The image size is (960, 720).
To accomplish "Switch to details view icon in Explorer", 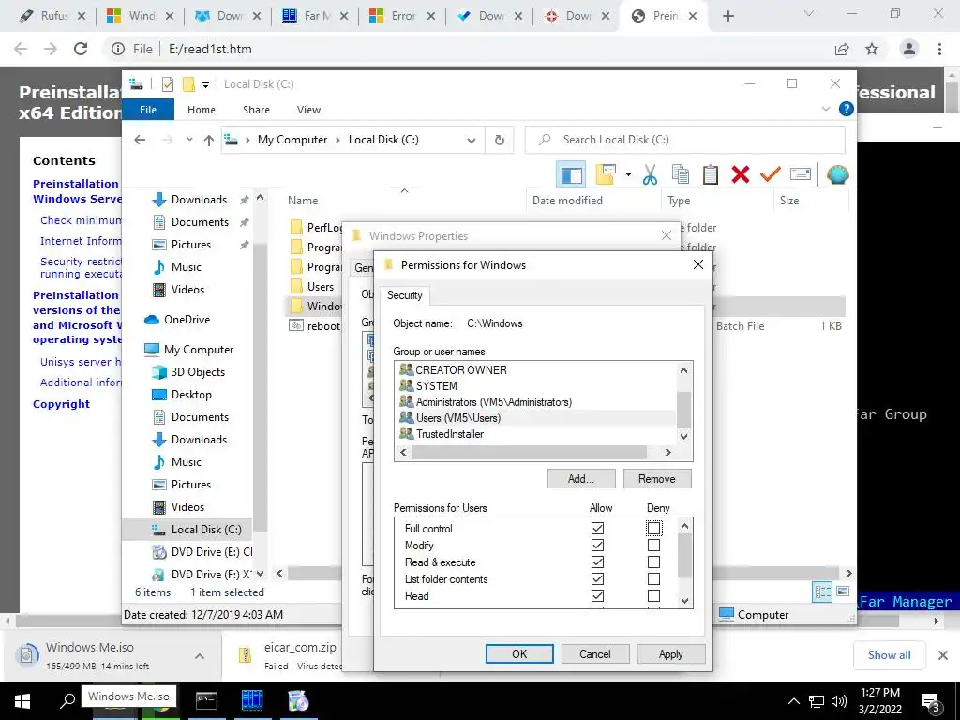I will click(822, 592).
